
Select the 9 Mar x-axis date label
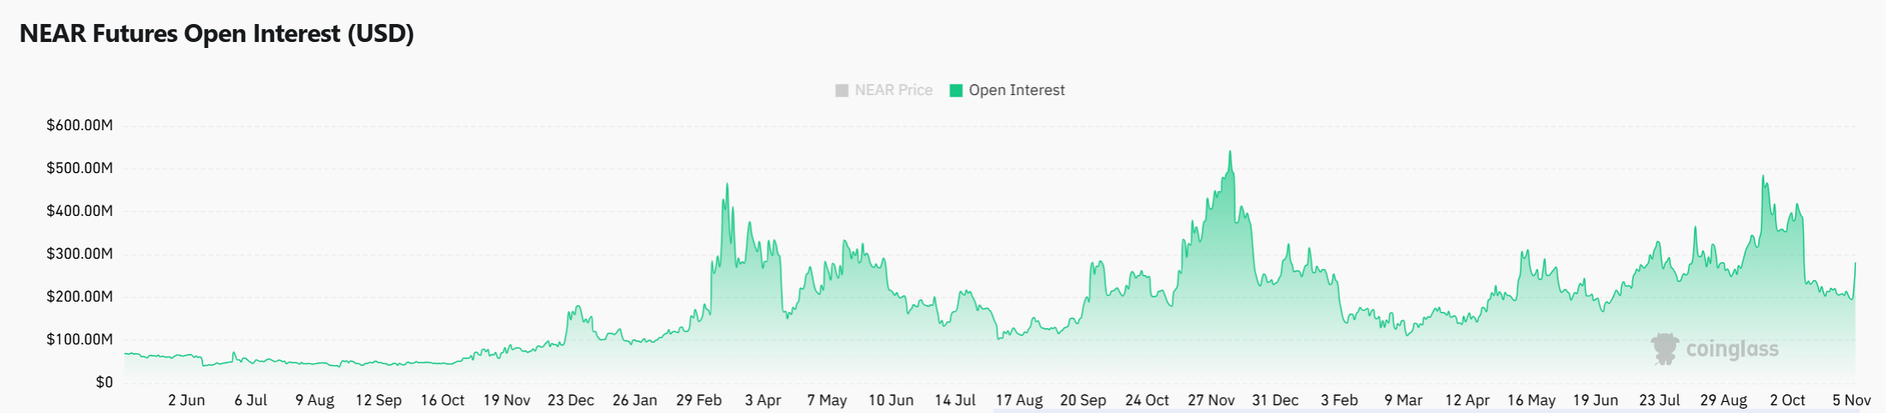pyautogui.click(x=1403, y=400)
